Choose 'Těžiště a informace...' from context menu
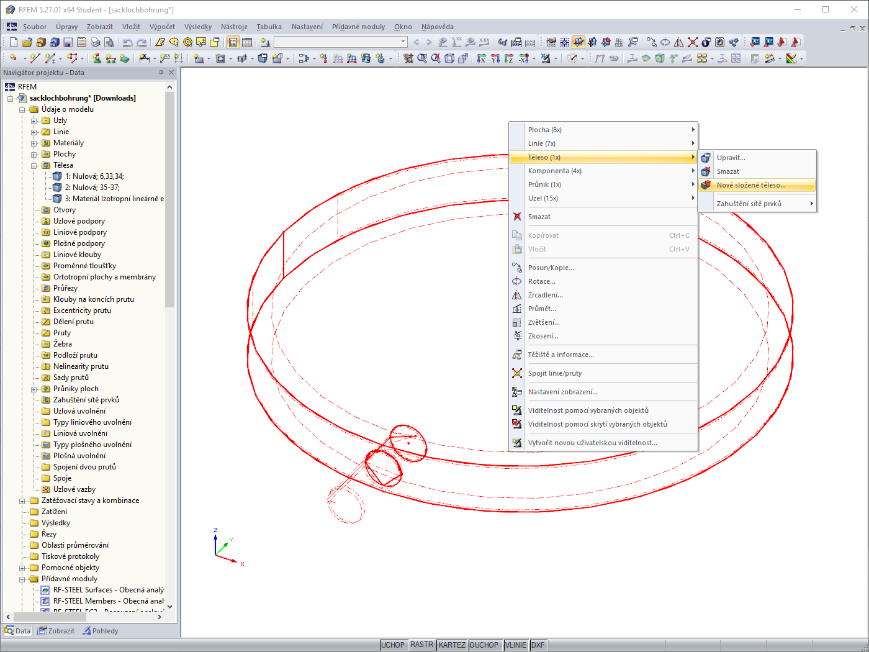The width and height of the screenshot is (869, 652). click(x=603, y=355)
